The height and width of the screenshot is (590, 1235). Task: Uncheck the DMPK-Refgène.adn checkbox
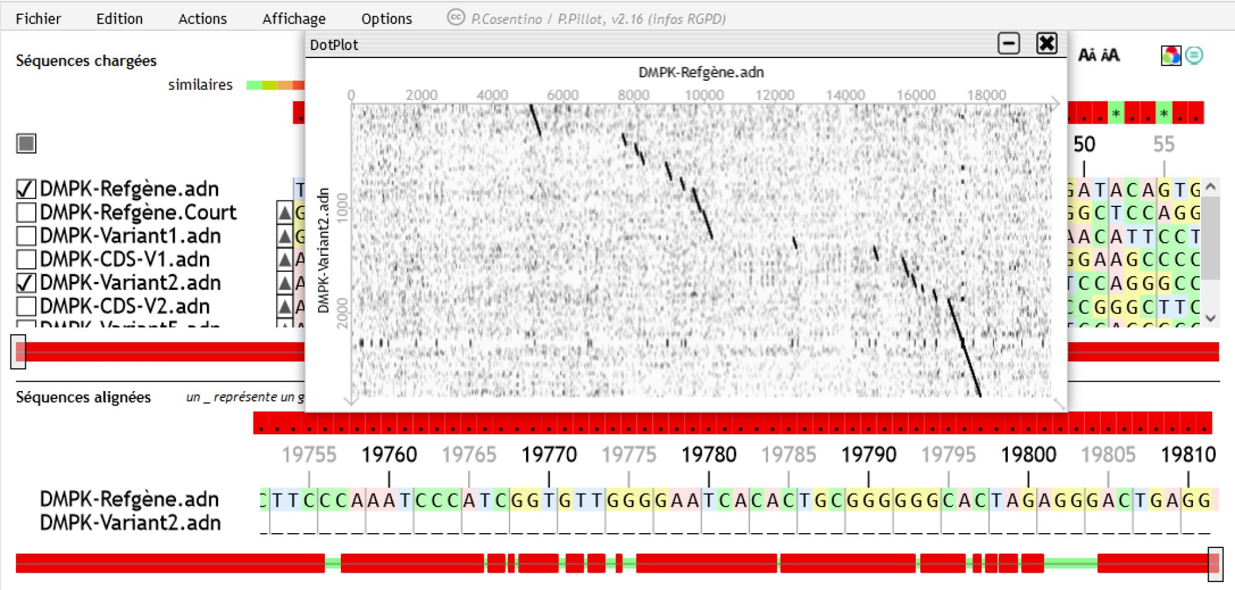26,189
